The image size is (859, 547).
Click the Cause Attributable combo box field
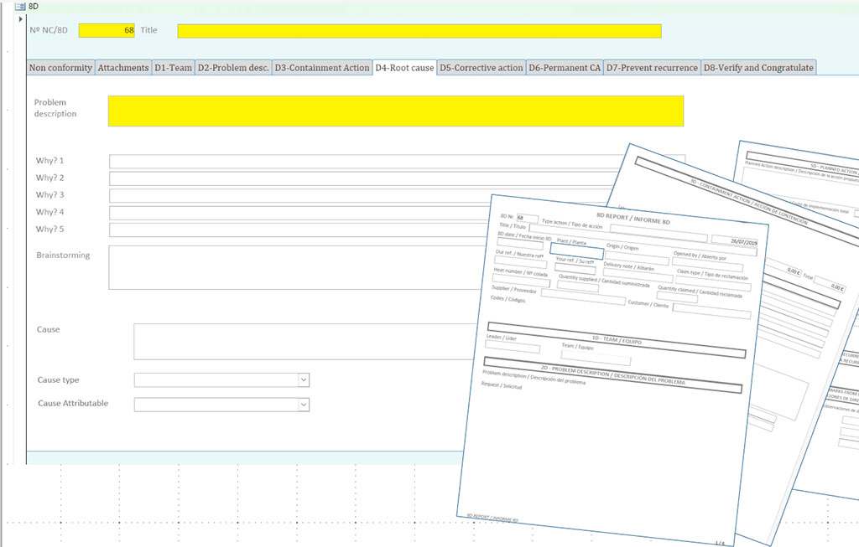(x=221, y=405)
